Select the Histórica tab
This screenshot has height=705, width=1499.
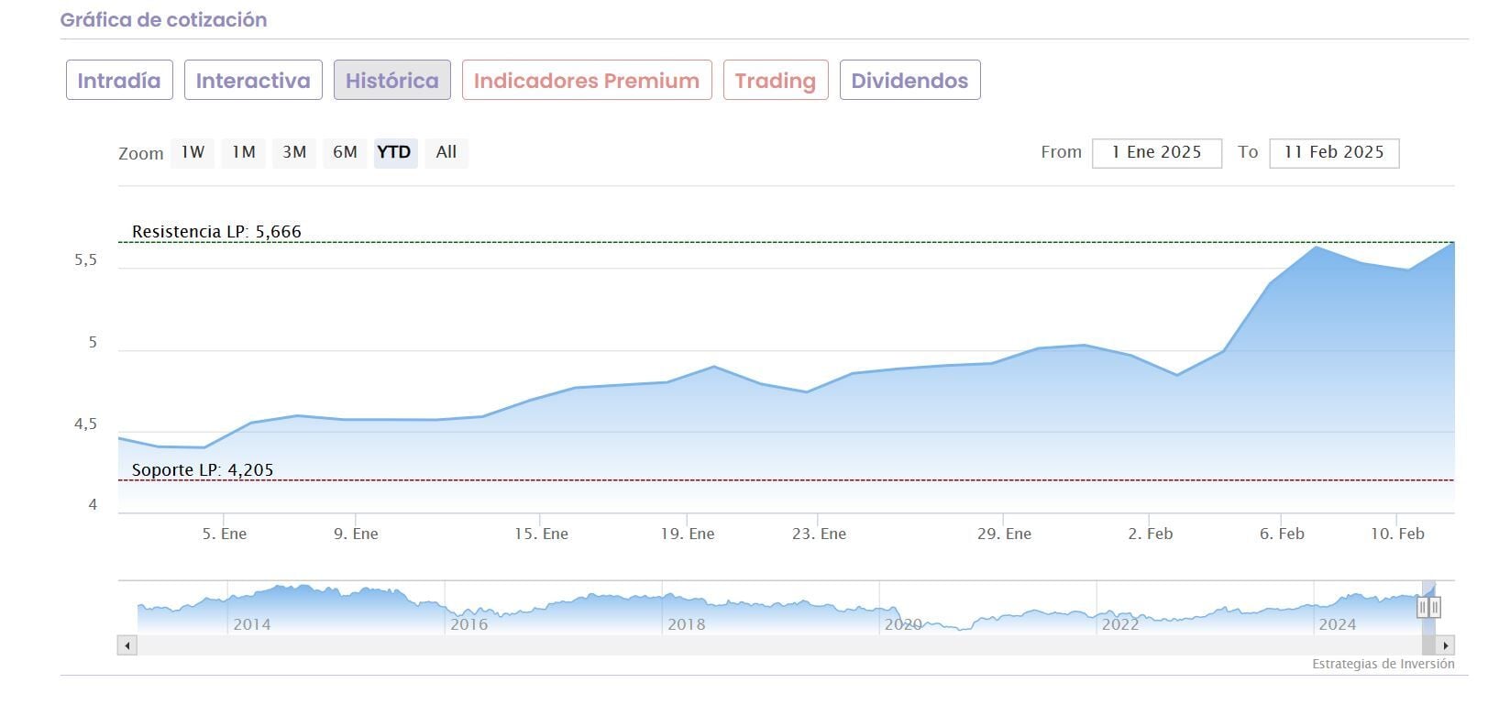[x=392, y=80]
